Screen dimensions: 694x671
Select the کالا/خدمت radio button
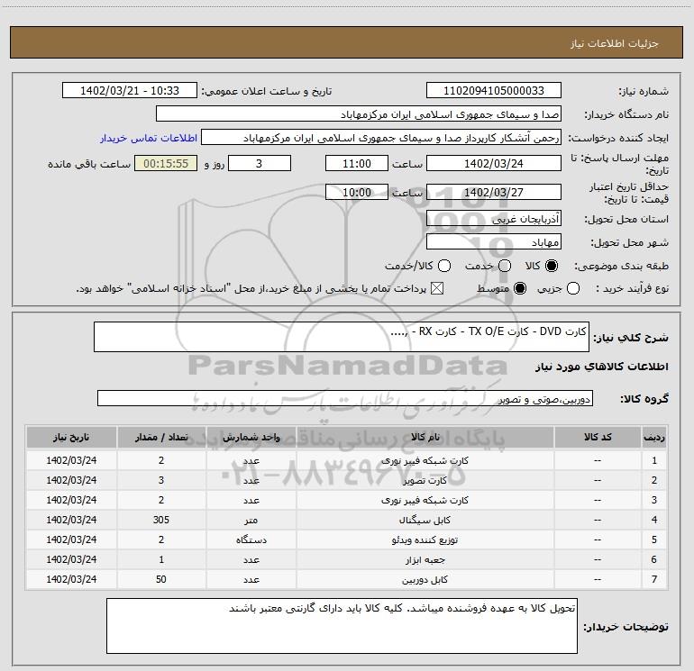tap(444, 266)
